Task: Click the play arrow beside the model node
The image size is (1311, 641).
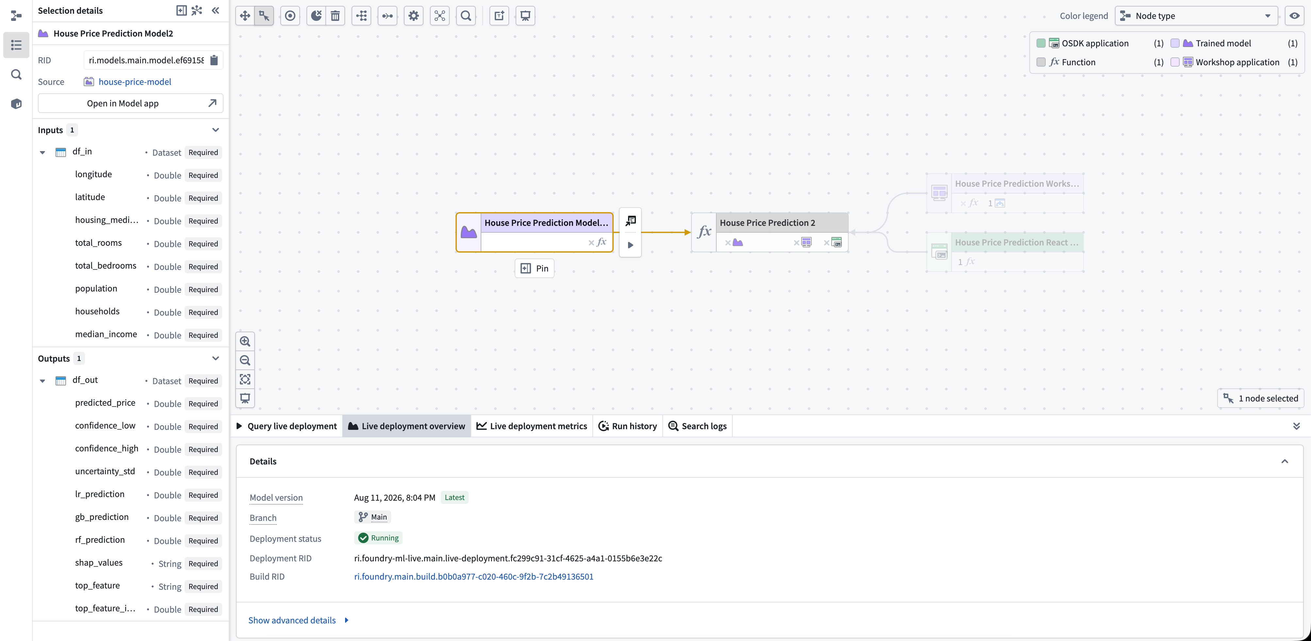Action: point(631,245)
